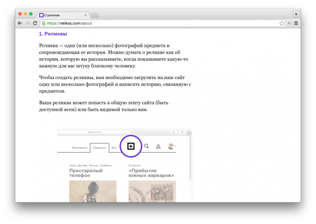Close the «О реликве» tab
This screenshot has height=224, width=316.
point(85,14)
